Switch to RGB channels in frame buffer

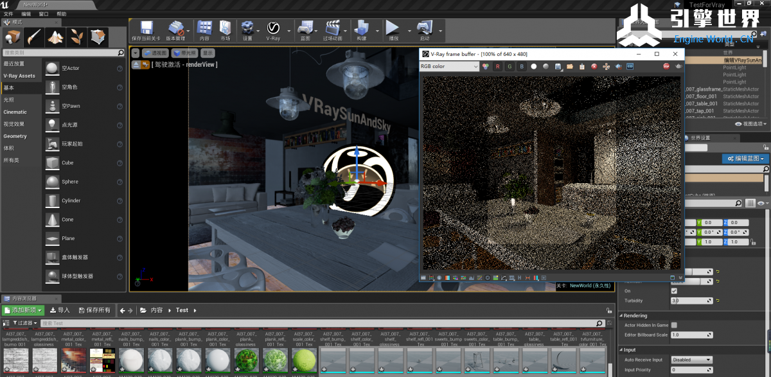[486, 66]
